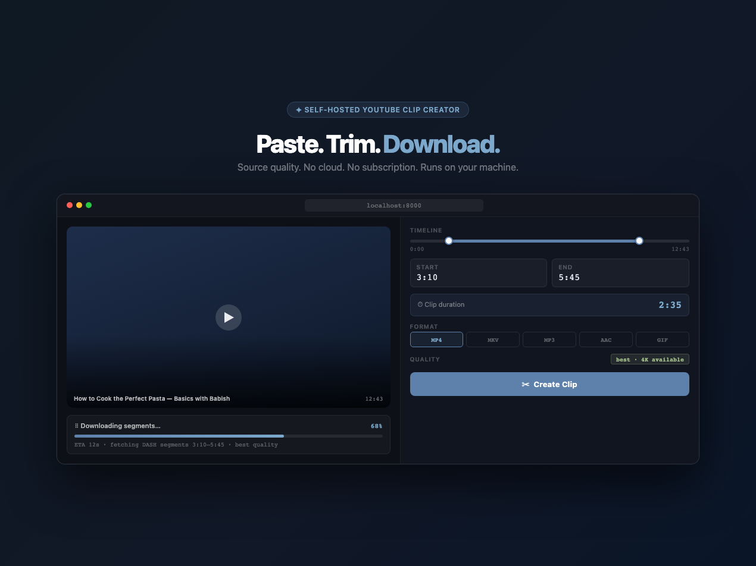Choose AAC as output format
The height and width of the screenshot is (566, 756).
606,339
